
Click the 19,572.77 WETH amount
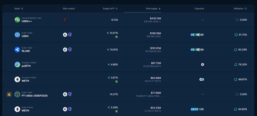pyautogui.click(x=153, y=81)
